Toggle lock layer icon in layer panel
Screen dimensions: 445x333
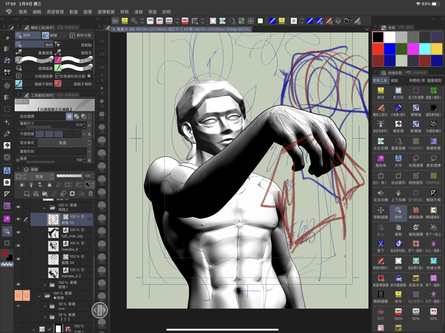pos(49,185)
